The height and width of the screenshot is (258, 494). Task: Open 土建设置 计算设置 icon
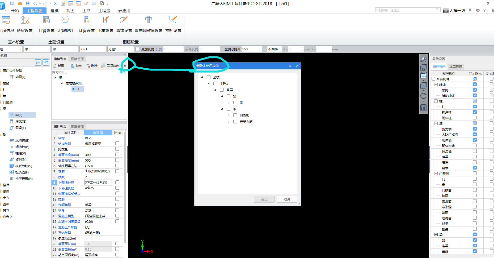(x=47, y=20)
